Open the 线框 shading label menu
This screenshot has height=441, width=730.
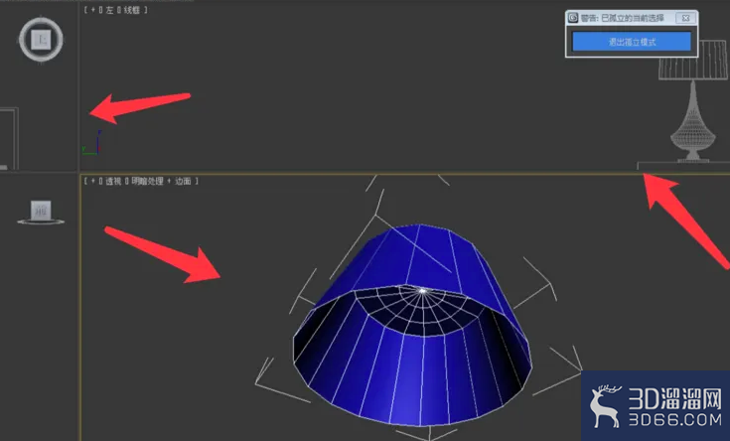pyautogui.click(x=131, y=10)
